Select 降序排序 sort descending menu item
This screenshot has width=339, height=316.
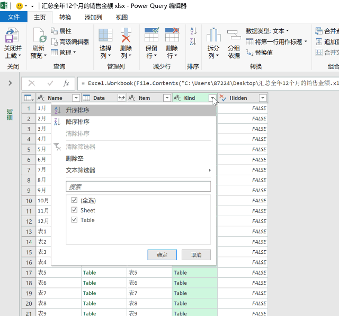tap(133, 122)
